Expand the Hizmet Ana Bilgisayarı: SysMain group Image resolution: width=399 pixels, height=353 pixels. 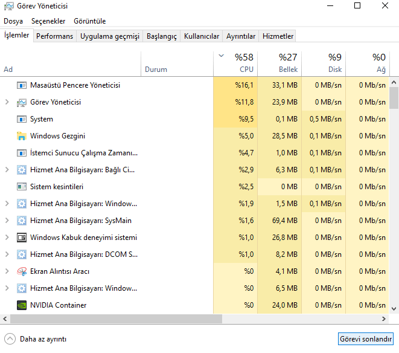click(x=7, y=221)
